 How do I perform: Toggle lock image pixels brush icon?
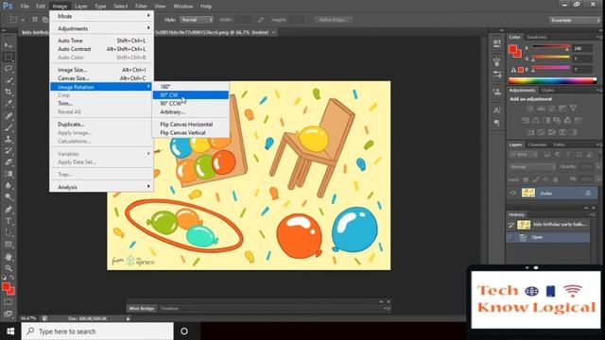click(x=536, y=179)
